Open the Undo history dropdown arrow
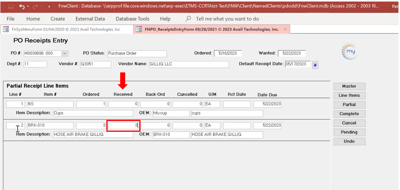400x190 pixels. pyautogui.click(x=28, y=7)
